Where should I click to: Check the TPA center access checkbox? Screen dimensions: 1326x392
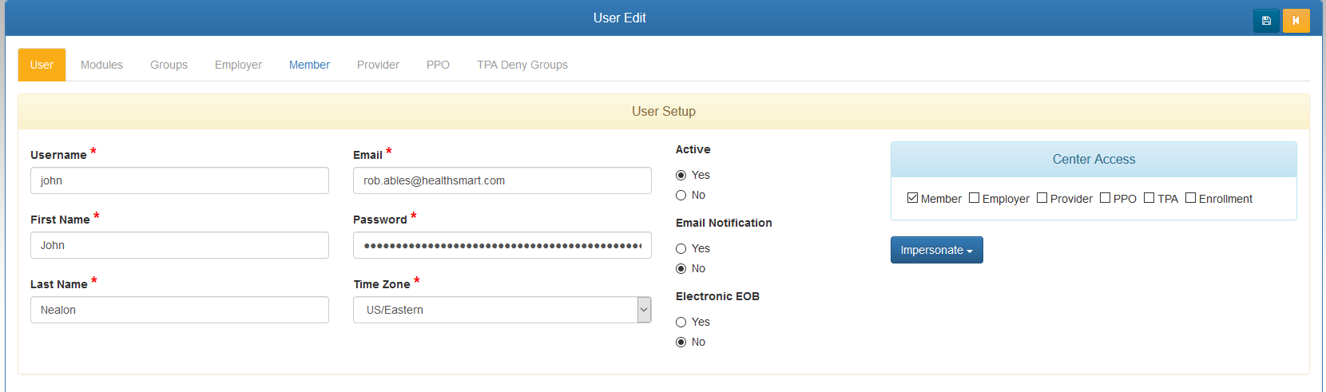coord(1149,198)
